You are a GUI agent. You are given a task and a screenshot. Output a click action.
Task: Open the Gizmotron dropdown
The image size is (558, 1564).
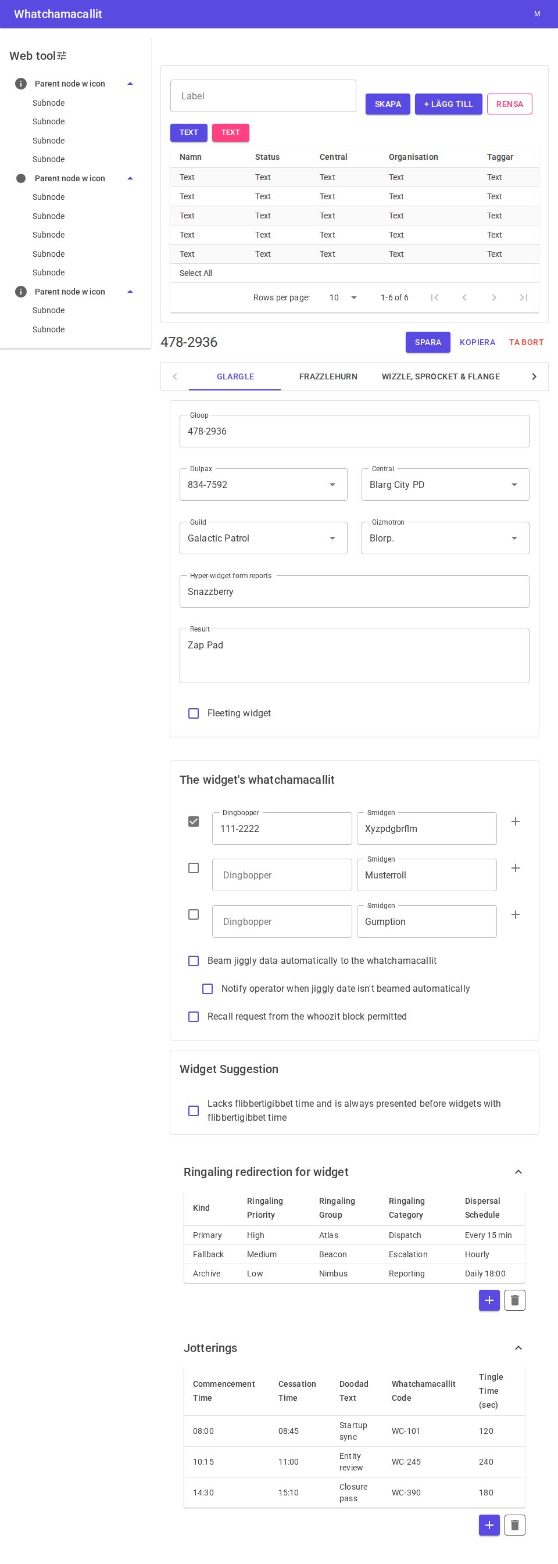point(445,538)
